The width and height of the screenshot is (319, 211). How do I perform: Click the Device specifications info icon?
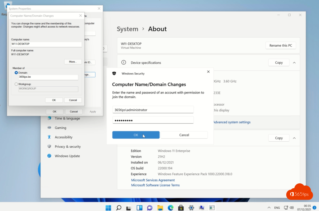[123, 62]
